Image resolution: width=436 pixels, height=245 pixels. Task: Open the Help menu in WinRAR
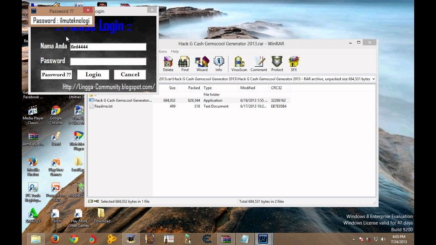pos(175,51)
